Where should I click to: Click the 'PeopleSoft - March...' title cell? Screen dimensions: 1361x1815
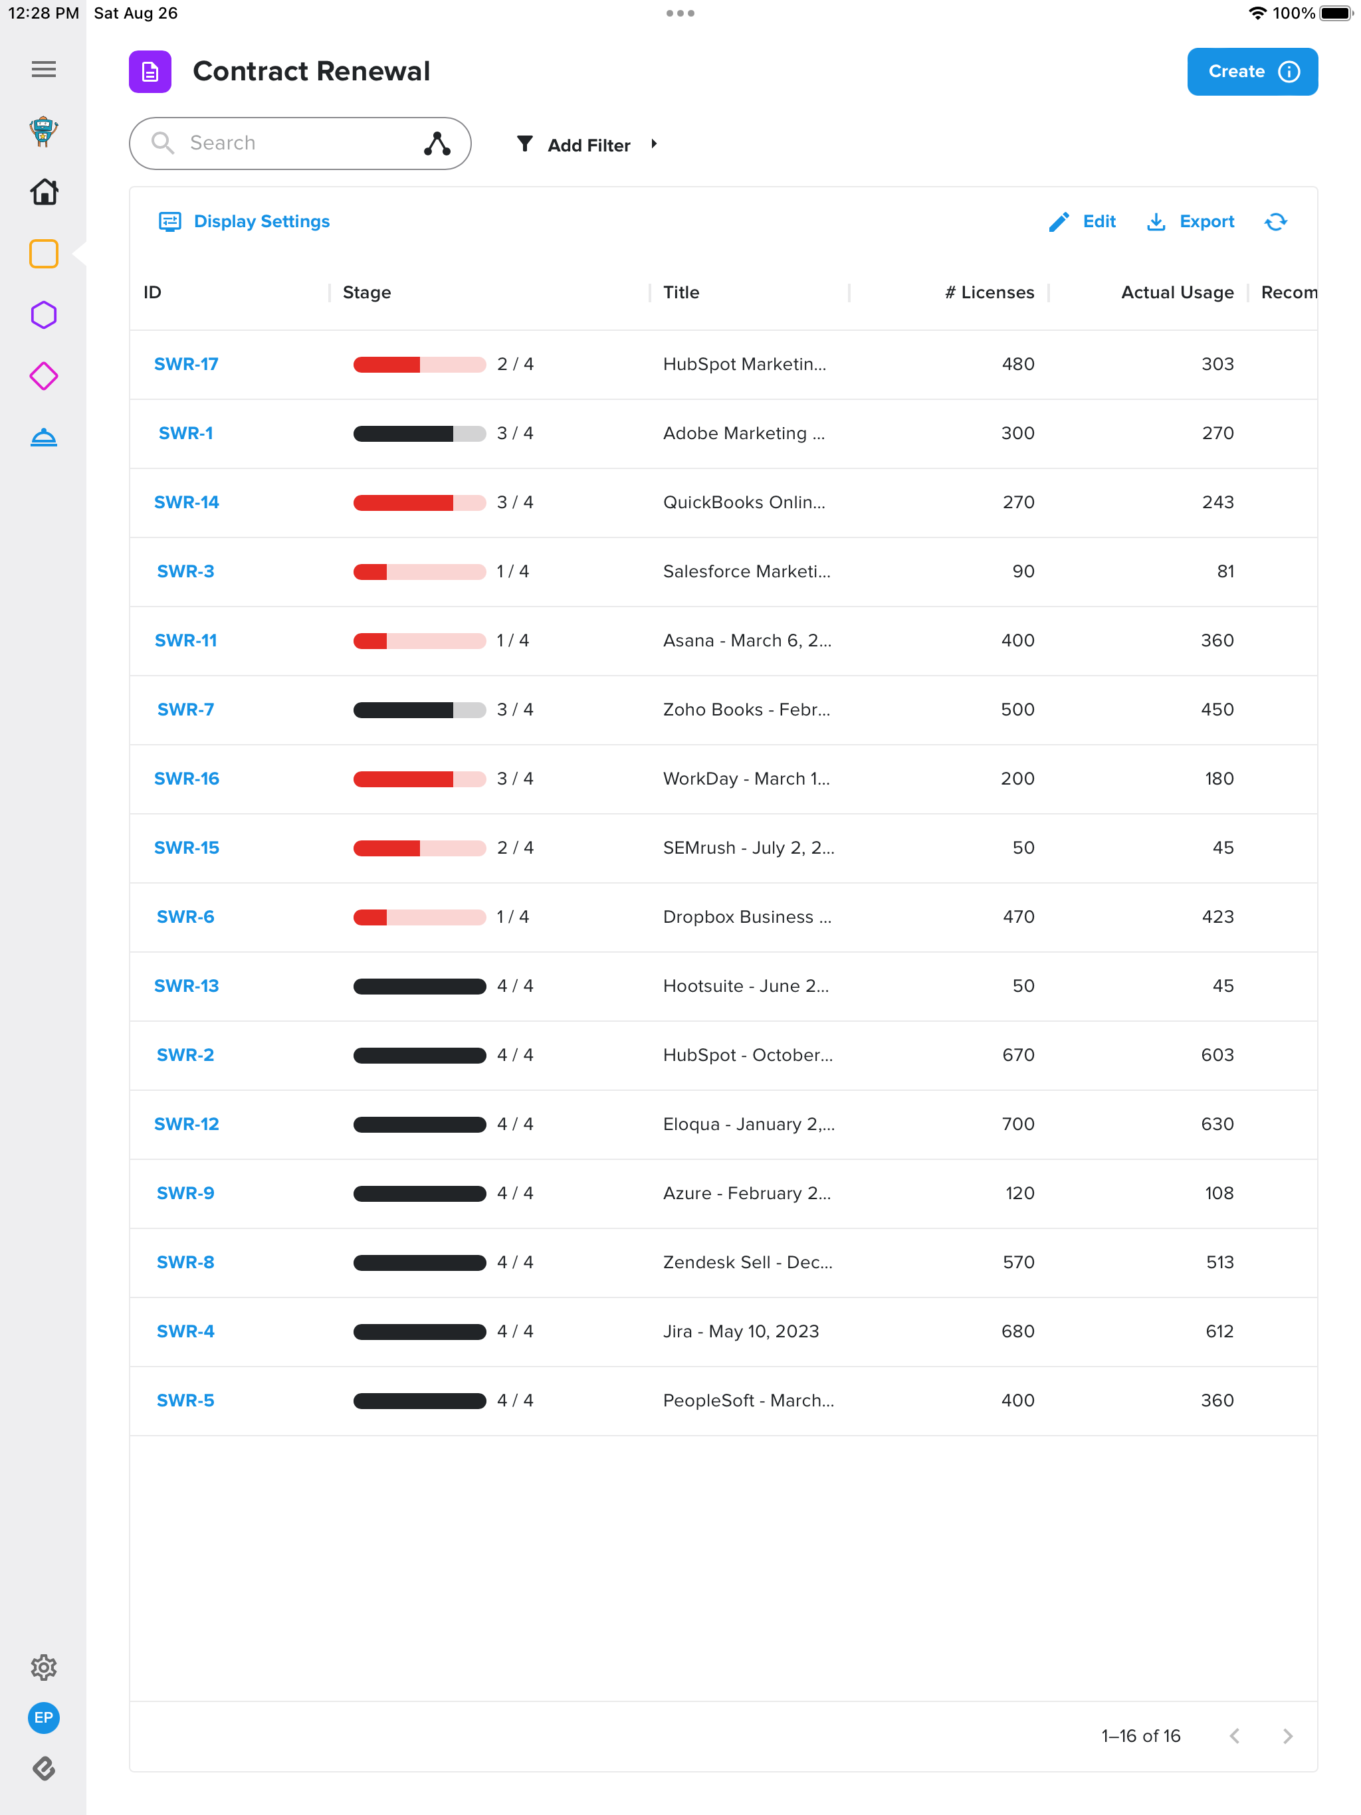(749, 1400)
